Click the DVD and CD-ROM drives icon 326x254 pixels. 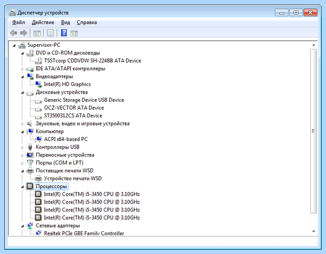coord(30,53)
